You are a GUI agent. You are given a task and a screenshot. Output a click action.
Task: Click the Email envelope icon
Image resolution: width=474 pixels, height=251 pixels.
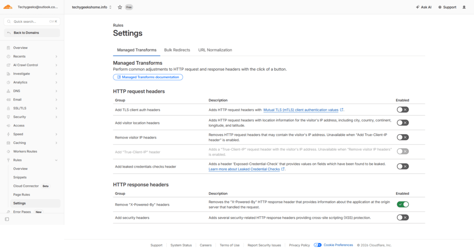[8, 100]
